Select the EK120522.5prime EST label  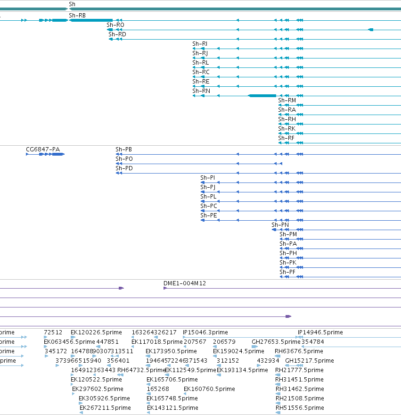[x=96, y=380]
